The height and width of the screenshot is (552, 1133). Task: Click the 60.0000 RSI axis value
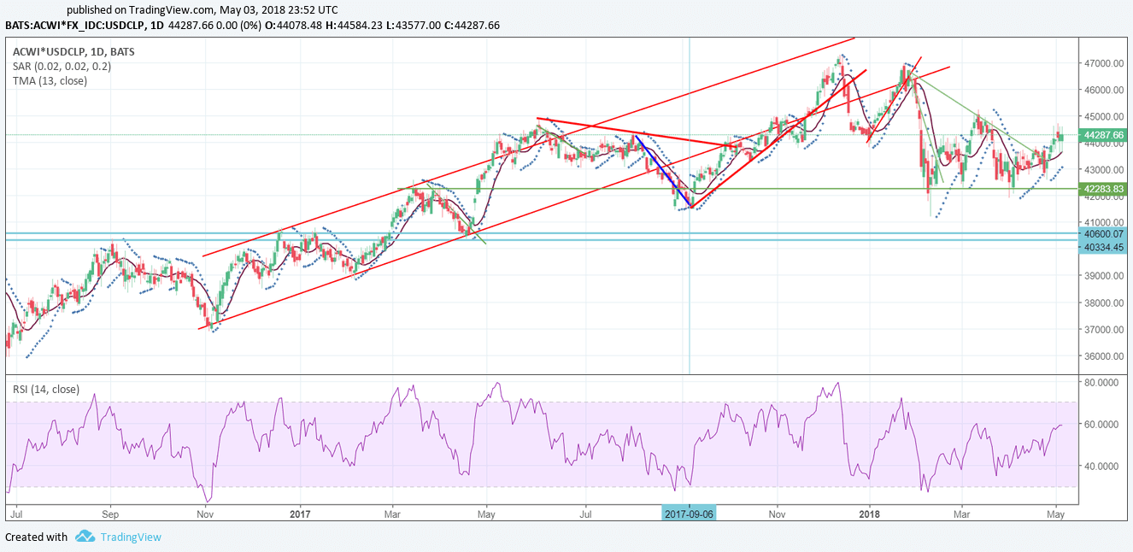point(1103,425)
